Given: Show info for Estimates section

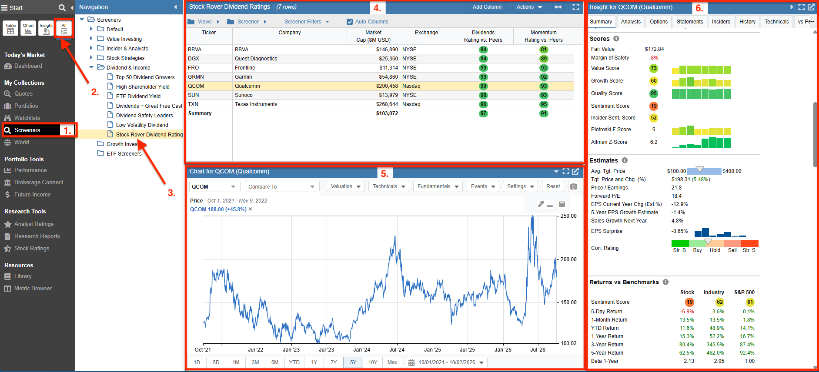Looking at the screenshot, I should point(625,160).
